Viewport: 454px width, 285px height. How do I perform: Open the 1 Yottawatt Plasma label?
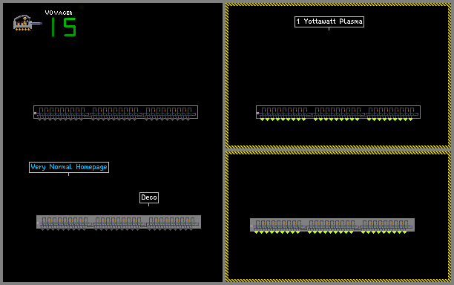[329, 22]
